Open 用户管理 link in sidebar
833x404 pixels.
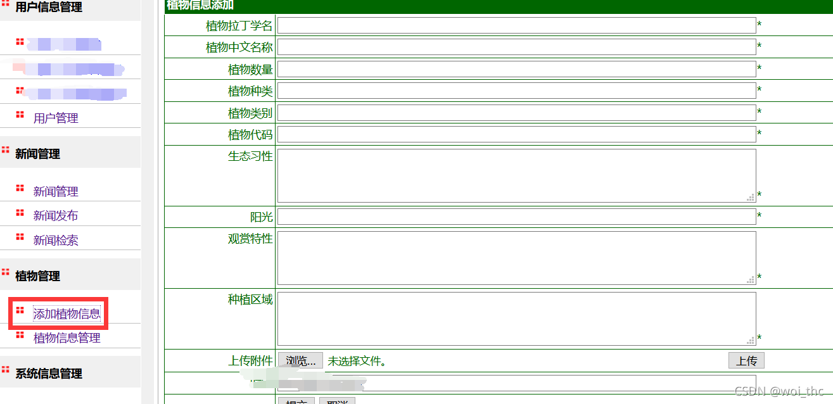coord(56,118)
